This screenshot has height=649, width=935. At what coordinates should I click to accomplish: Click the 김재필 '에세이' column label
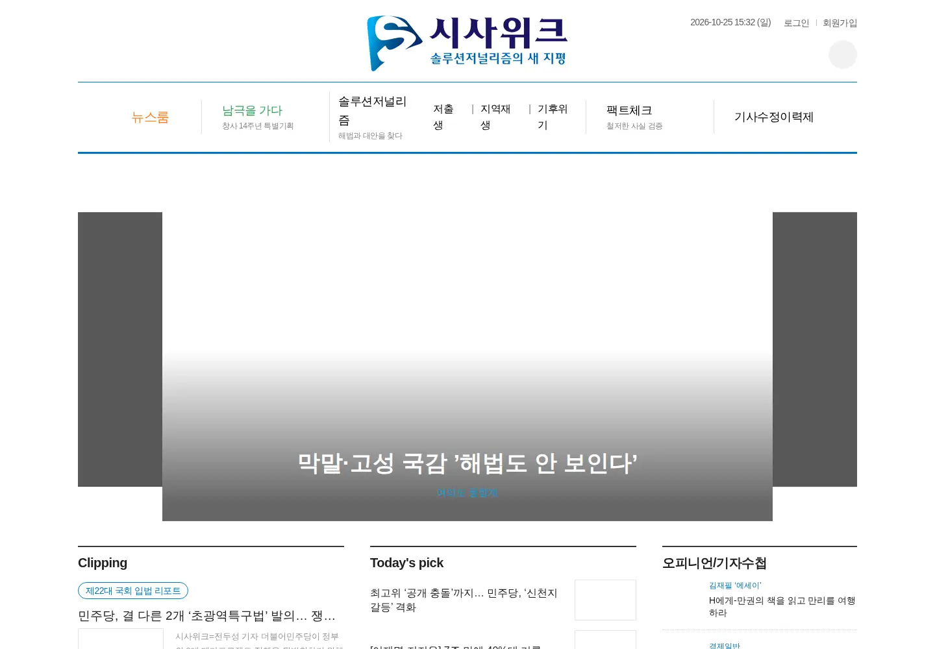pyautogui.click(x=735, y=585)
